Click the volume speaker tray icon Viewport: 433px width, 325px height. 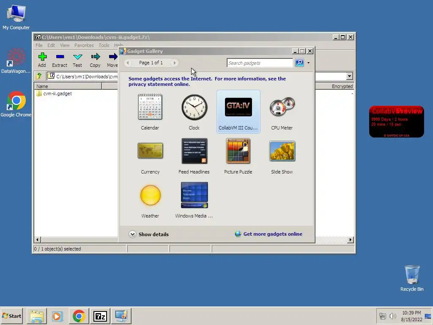tap(392, 316)
